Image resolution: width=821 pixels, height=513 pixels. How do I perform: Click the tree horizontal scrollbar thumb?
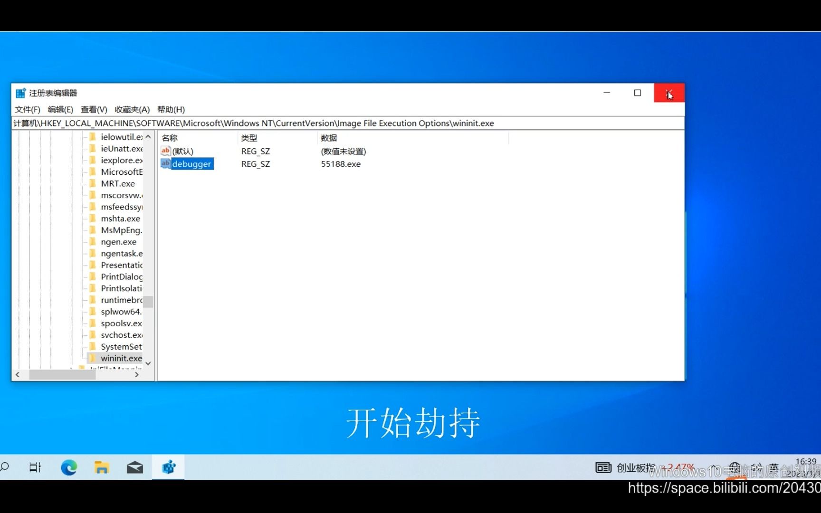coord(62,375)
